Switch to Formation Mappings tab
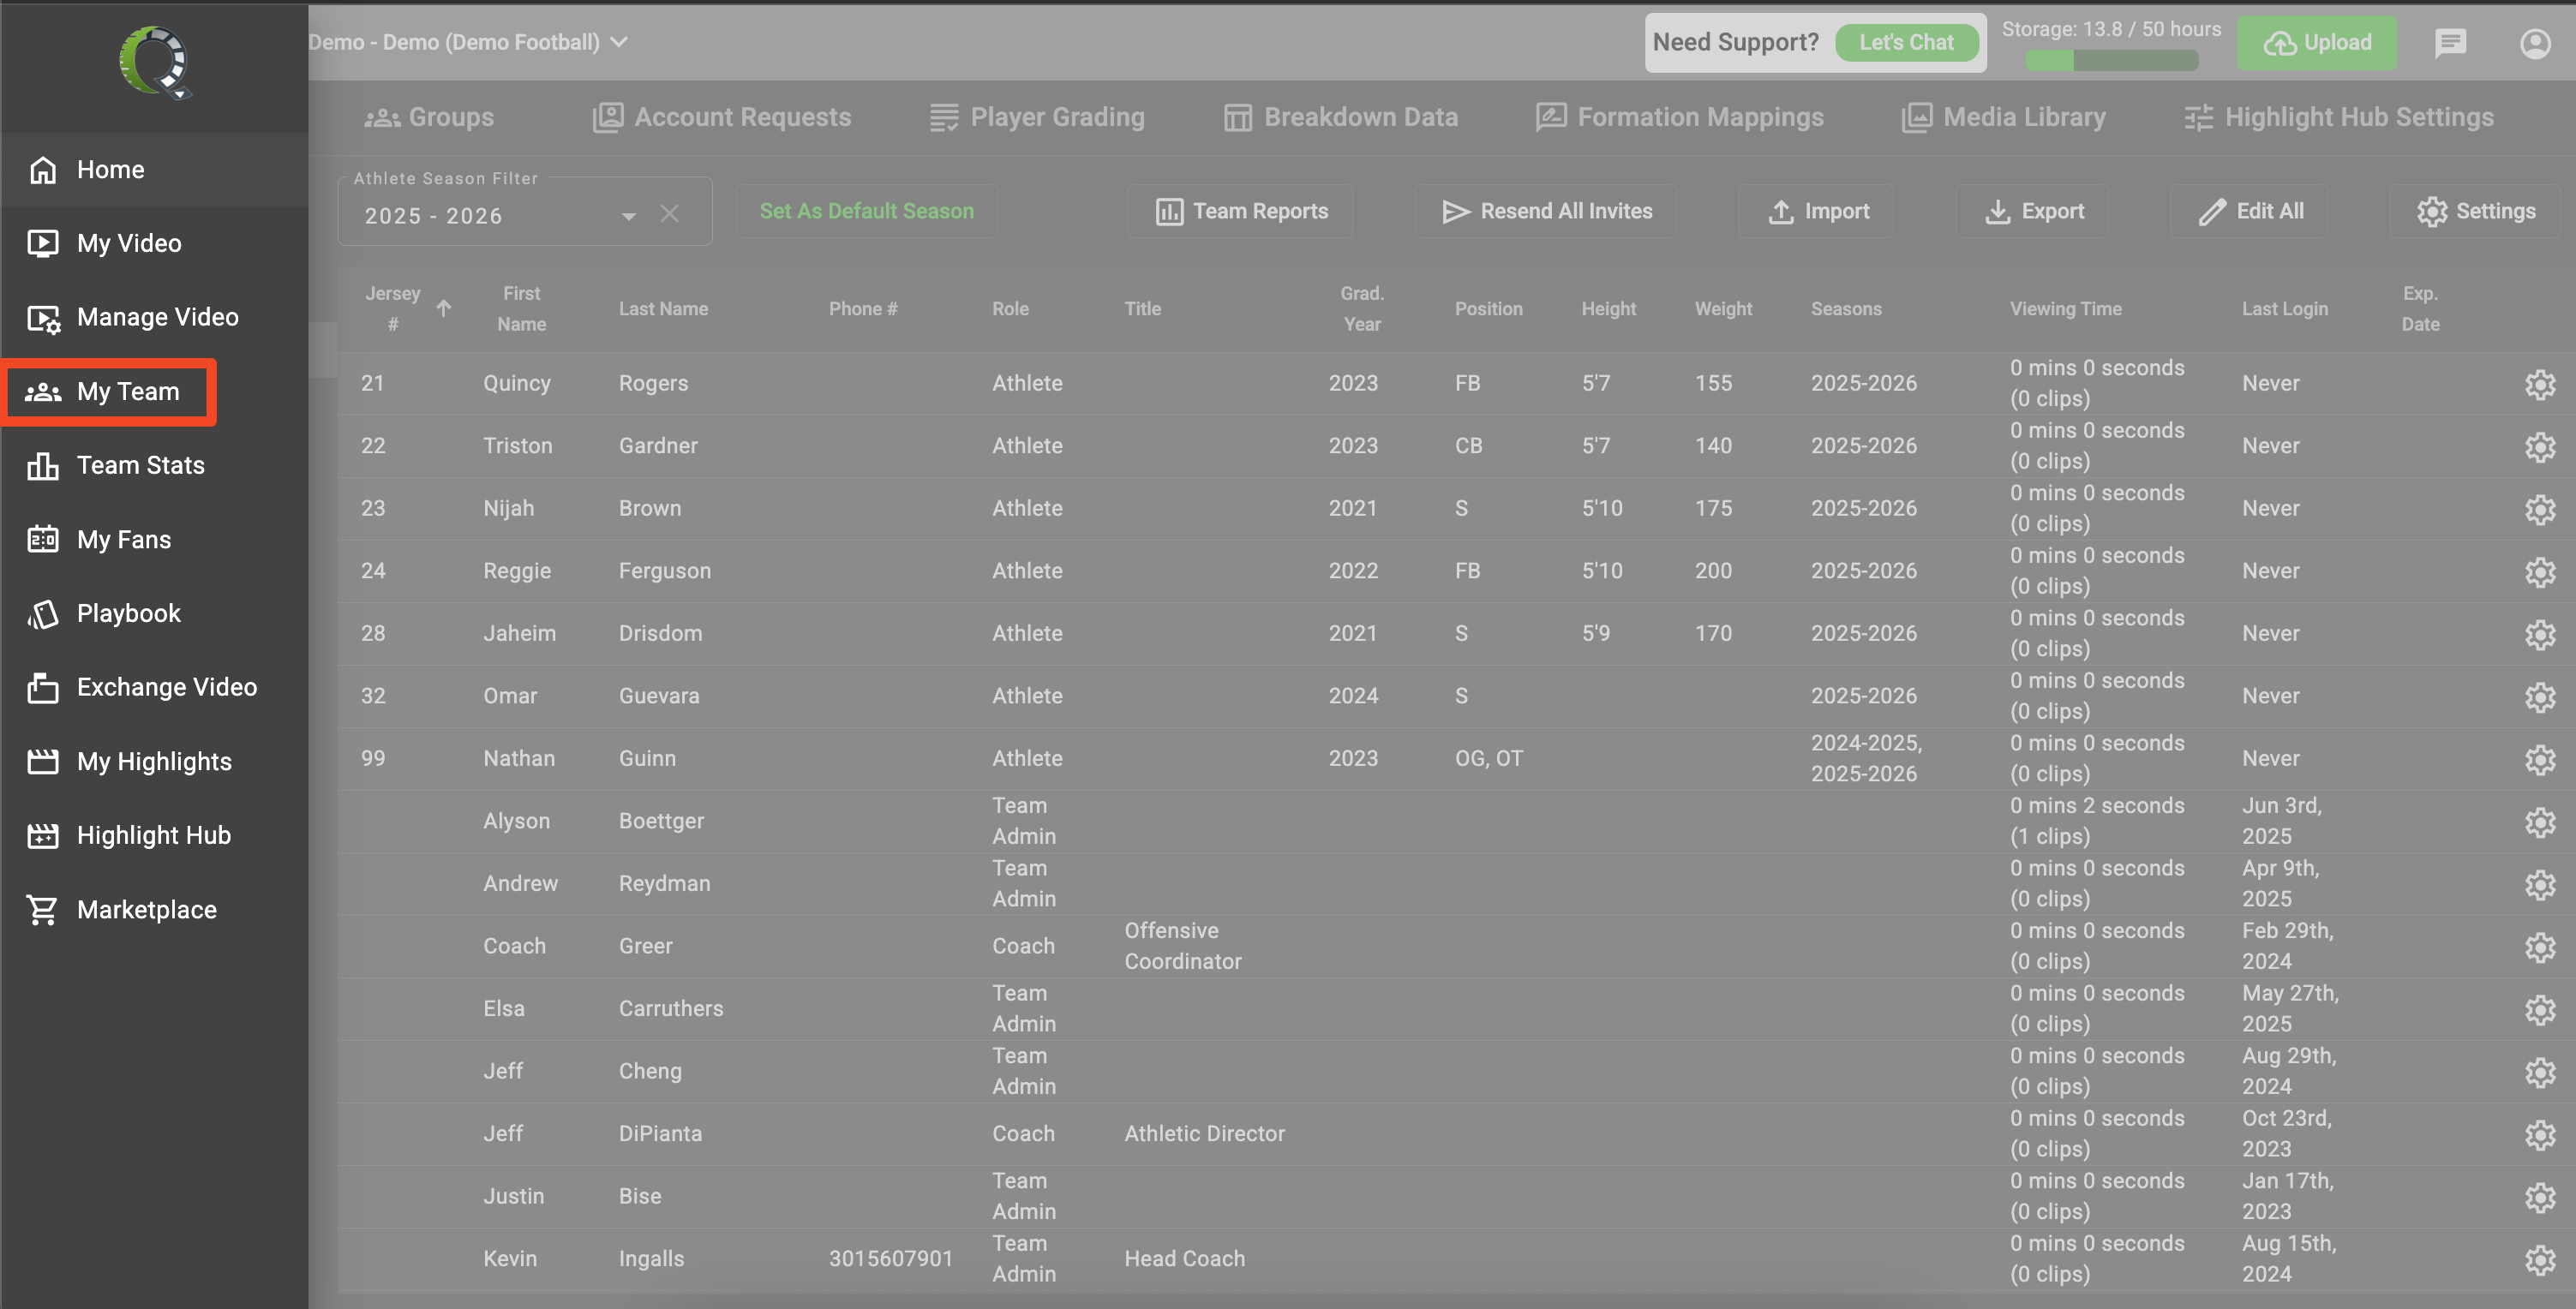Image resolution: width=2576 pixels, height=1309 pixels. click(x=1679, y=117)
